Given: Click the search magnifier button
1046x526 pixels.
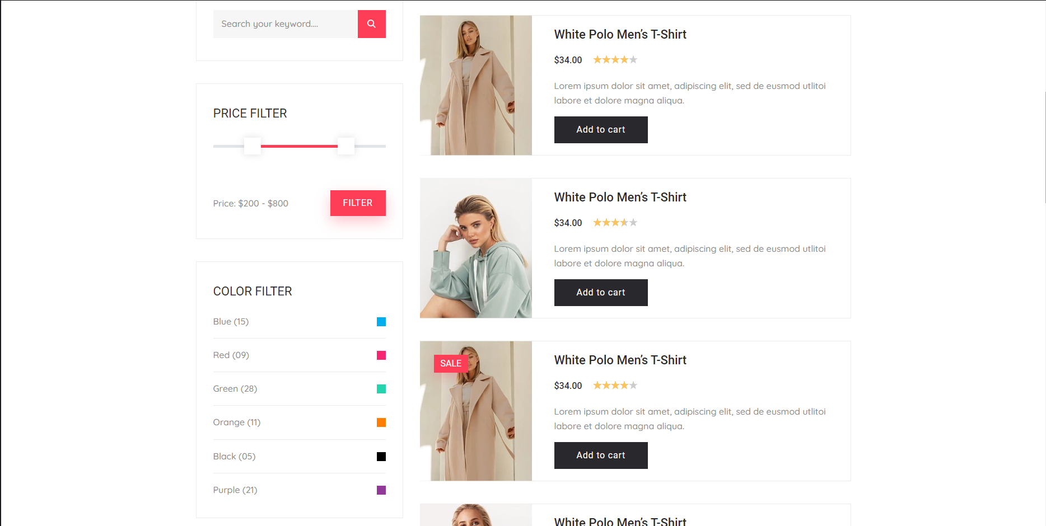Looking at the screenshot, I should point(371,24).
